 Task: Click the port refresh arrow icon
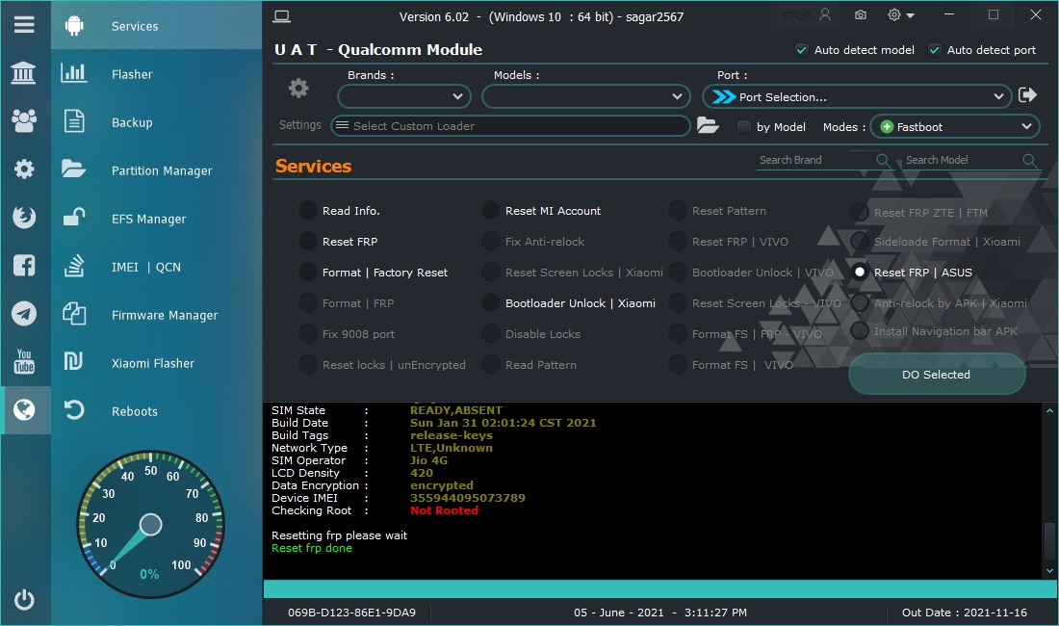1027,94
